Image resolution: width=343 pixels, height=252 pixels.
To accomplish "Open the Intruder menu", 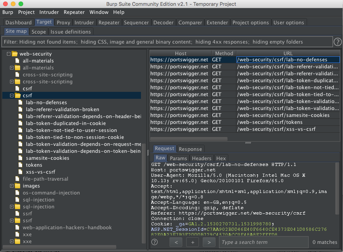I will (49, 12).
